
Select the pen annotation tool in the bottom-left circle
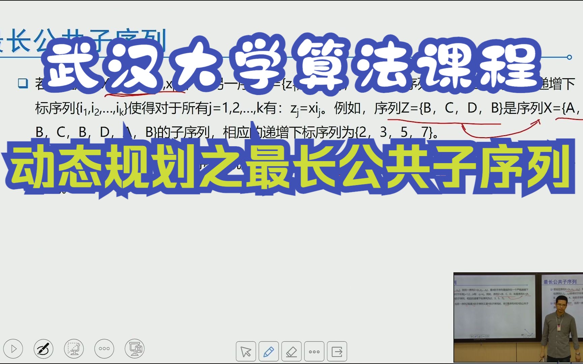coord(44,349)
